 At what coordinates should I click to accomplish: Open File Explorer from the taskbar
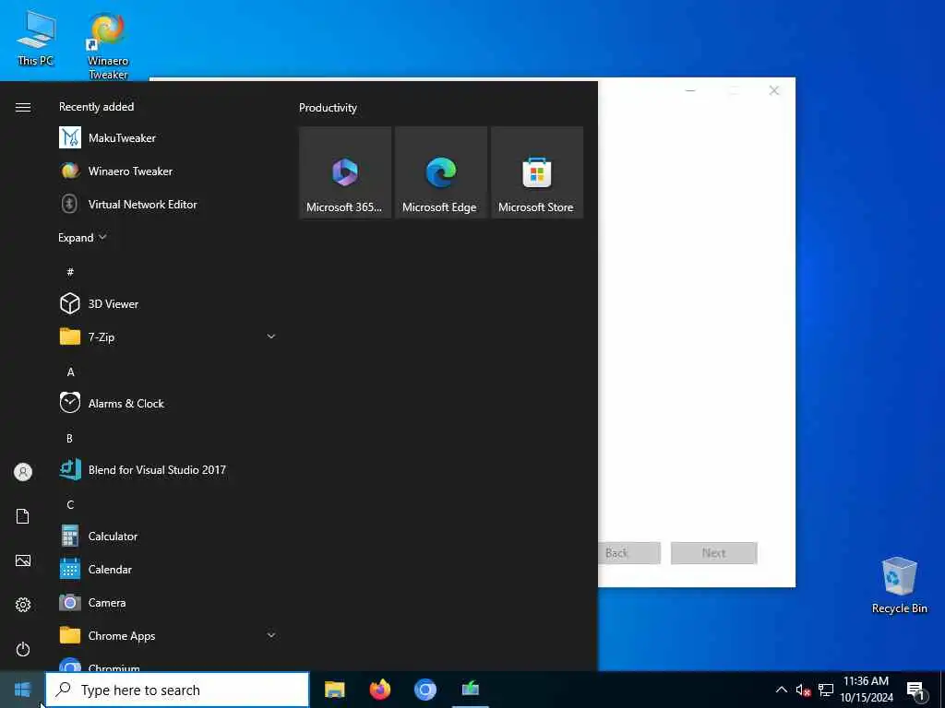[x=334, y=690]
